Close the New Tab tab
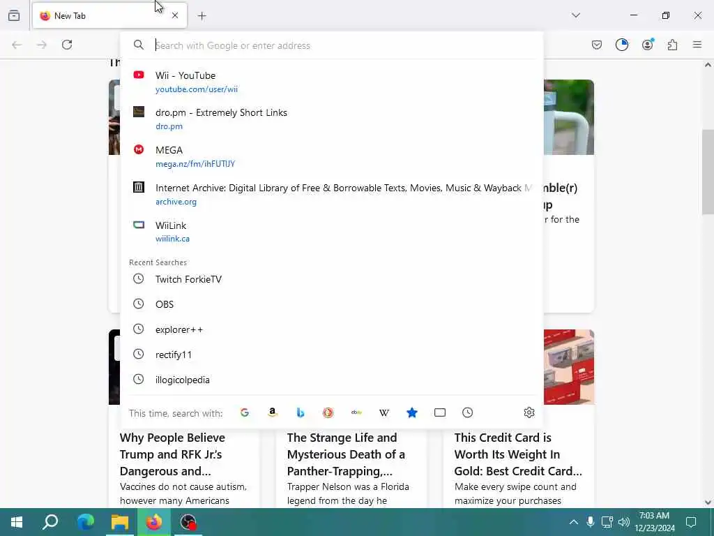The image size is (714, 536). pos(175,15)
